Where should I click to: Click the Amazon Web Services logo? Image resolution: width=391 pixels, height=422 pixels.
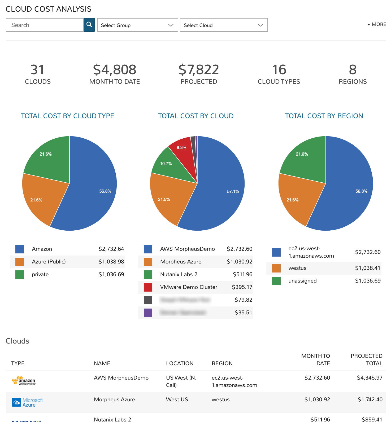pos(24,381)
